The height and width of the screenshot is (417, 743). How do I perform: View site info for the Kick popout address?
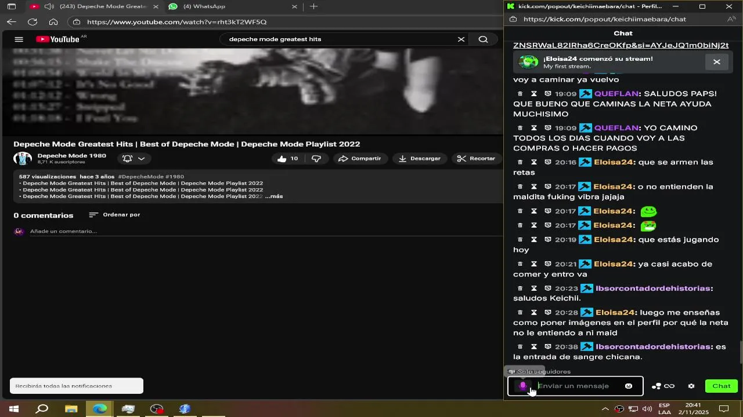pos(513,19)
